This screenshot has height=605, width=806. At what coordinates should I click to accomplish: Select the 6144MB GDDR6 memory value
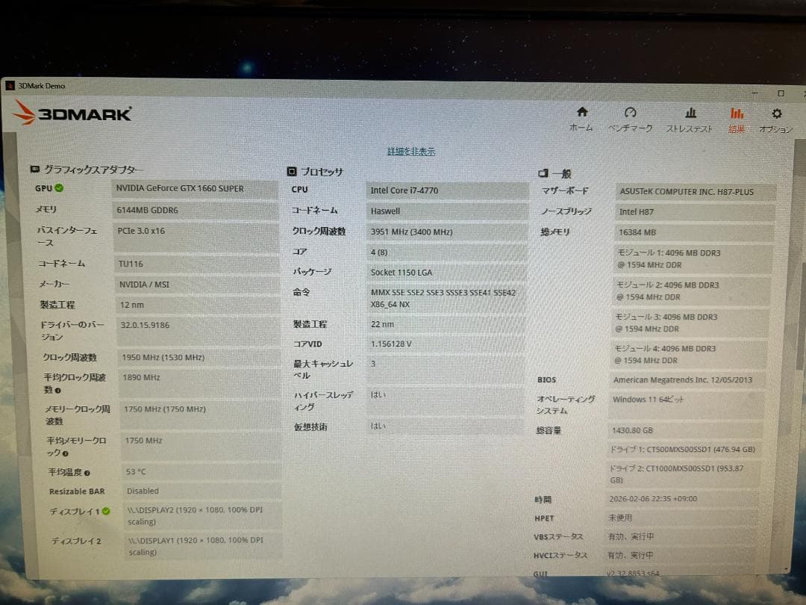coord(196,210)
